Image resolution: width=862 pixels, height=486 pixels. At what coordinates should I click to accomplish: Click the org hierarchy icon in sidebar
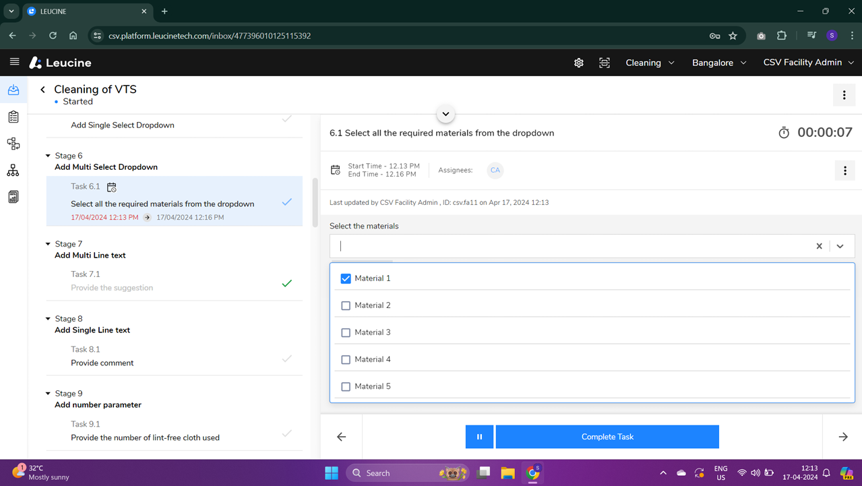coord(13,171)
